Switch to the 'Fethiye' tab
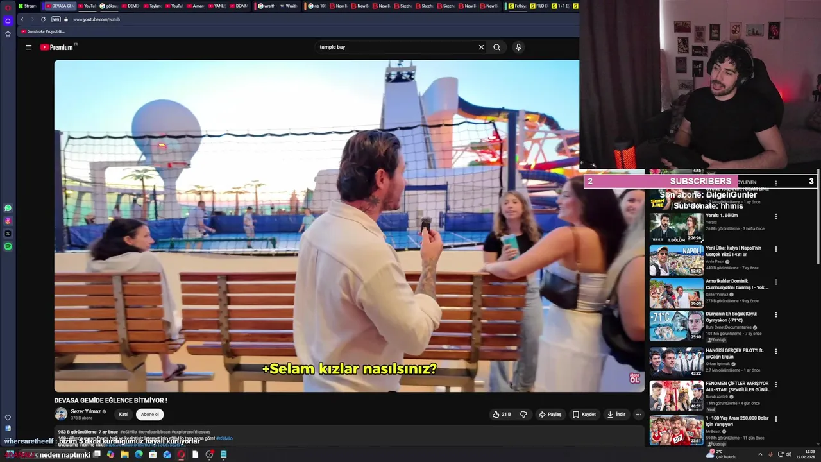Screen dimensions: 821x462 coord(516,6)
